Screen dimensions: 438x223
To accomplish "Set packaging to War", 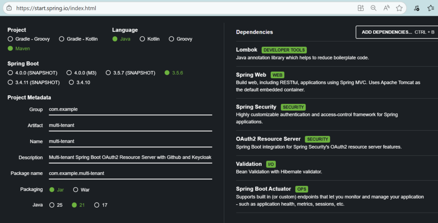I will click(x=81, y=190).
